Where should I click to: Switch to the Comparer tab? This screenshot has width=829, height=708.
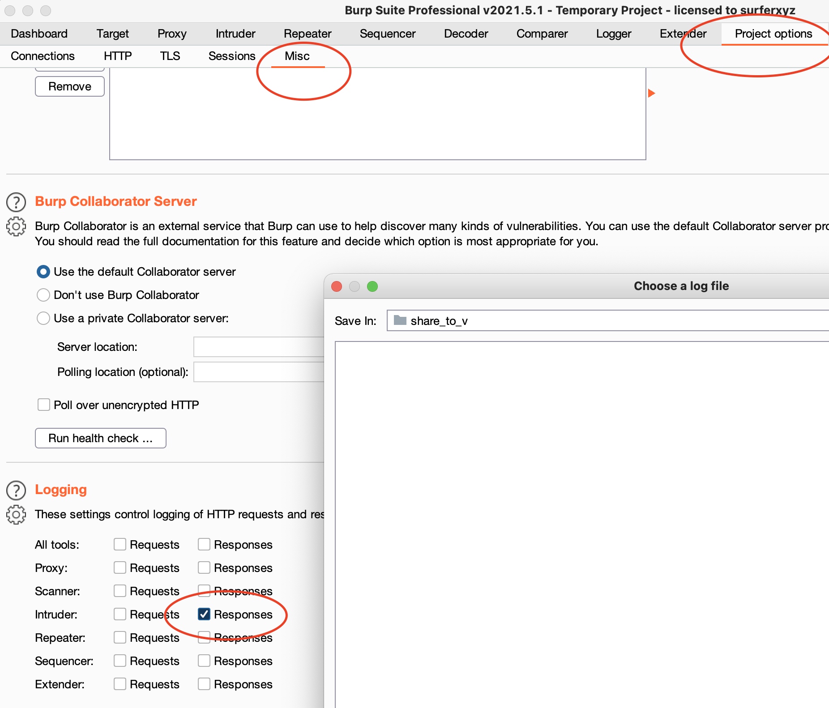[542, 34]
